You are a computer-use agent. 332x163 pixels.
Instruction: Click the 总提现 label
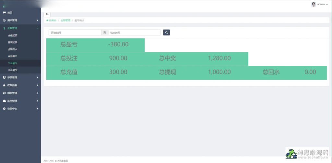click(168, 72)
